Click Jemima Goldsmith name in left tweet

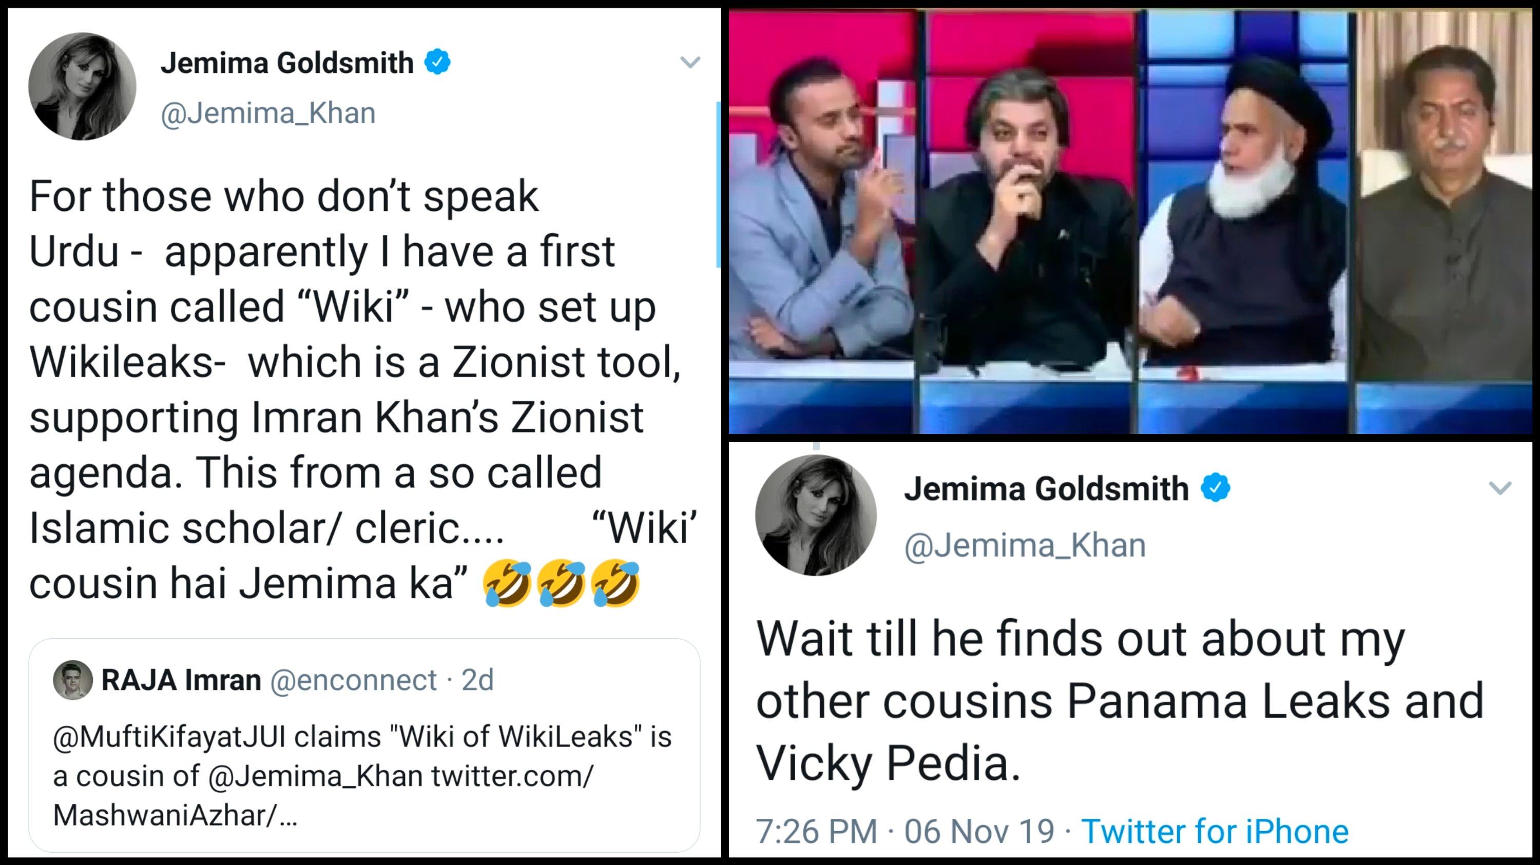point(287,63)
